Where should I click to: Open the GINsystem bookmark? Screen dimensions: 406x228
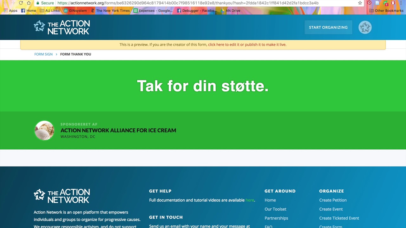click(x=75, y=10)
